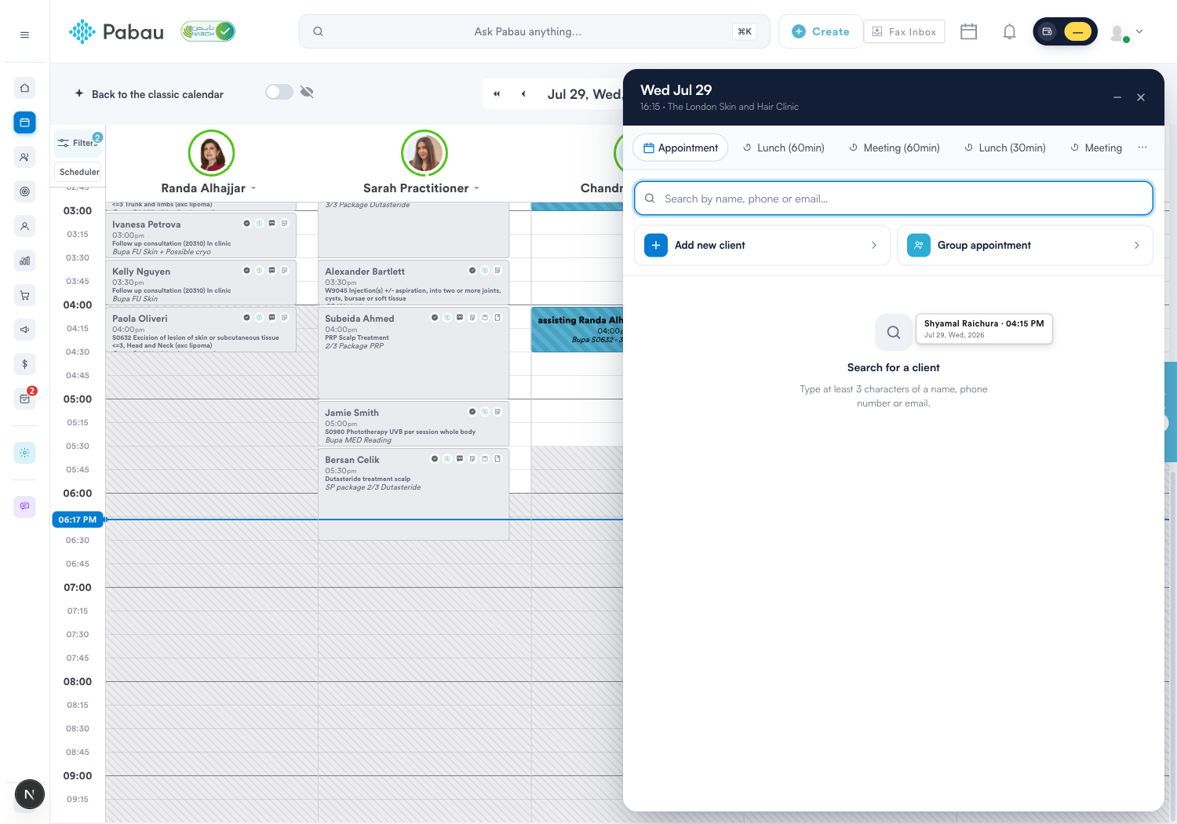The width and height of the screenshot is (1177, 824).
Task: Open the user profile dropdown chevron
Action: point(1139,31)
